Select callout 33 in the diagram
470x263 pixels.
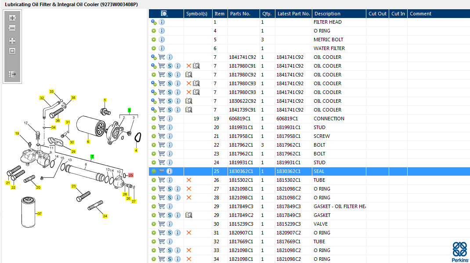[51, 91]
